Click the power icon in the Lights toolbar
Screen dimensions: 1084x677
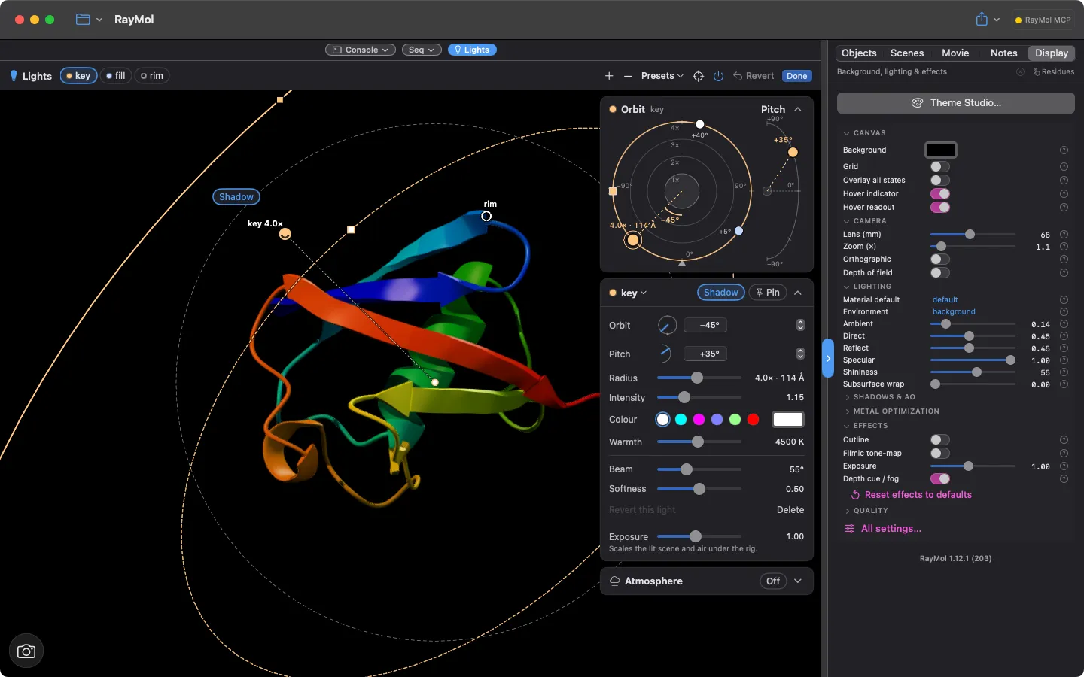(x=718, y=76)
